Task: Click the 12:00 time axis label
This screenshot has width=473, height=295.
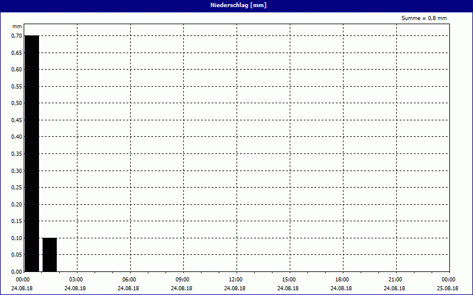Action: pos(236,280)
